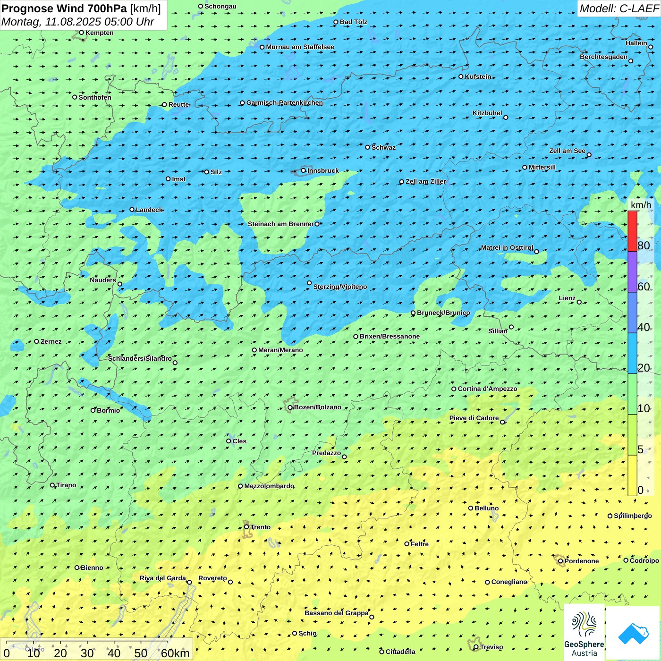Click the Zell am See marker
The width and height of the screenshot is (661, 661).
pyautogui.click(x=589, y=155)
